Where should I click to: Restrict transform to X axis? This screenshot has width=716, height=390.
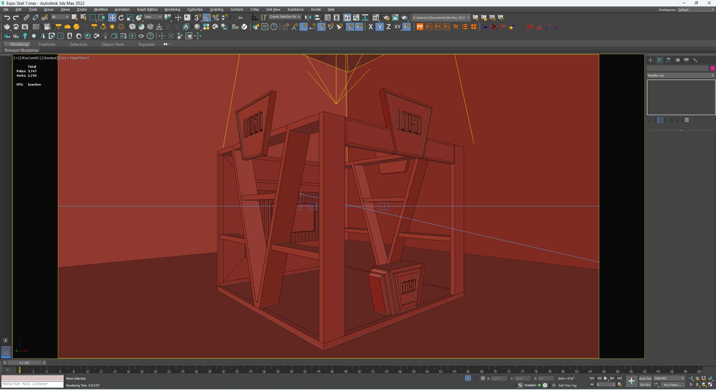point(370,27)
